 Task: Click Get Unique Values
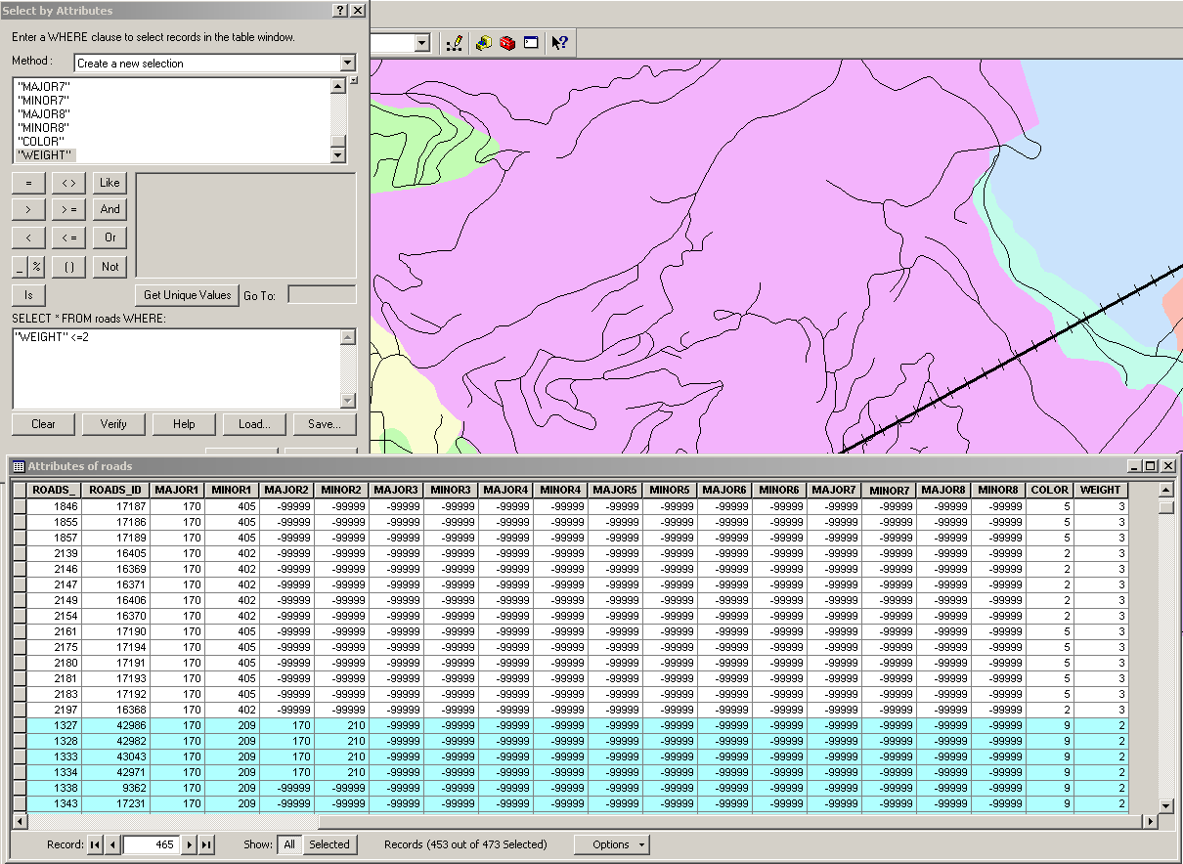(x=187, y=295)
